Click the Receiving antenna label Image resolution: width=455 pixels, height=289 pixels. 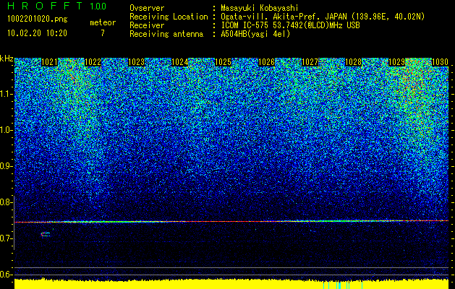click(x=166, y=34)
